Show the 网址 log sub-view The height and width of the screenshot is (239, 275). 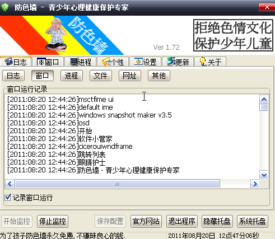[130, 76]
